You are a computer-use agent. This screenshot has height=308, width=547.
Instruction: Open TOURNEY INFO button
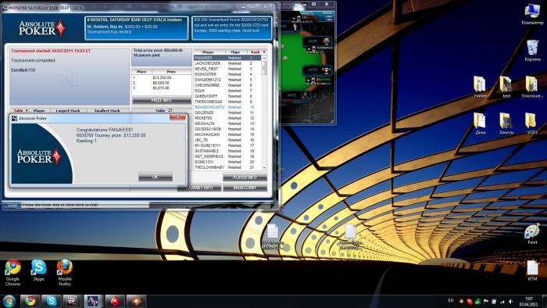(x=198, y=188)
